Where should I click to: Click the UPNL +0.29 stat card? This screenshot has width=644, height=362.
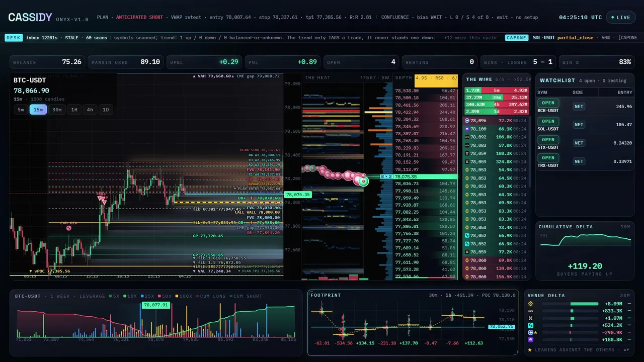point(204,62)
